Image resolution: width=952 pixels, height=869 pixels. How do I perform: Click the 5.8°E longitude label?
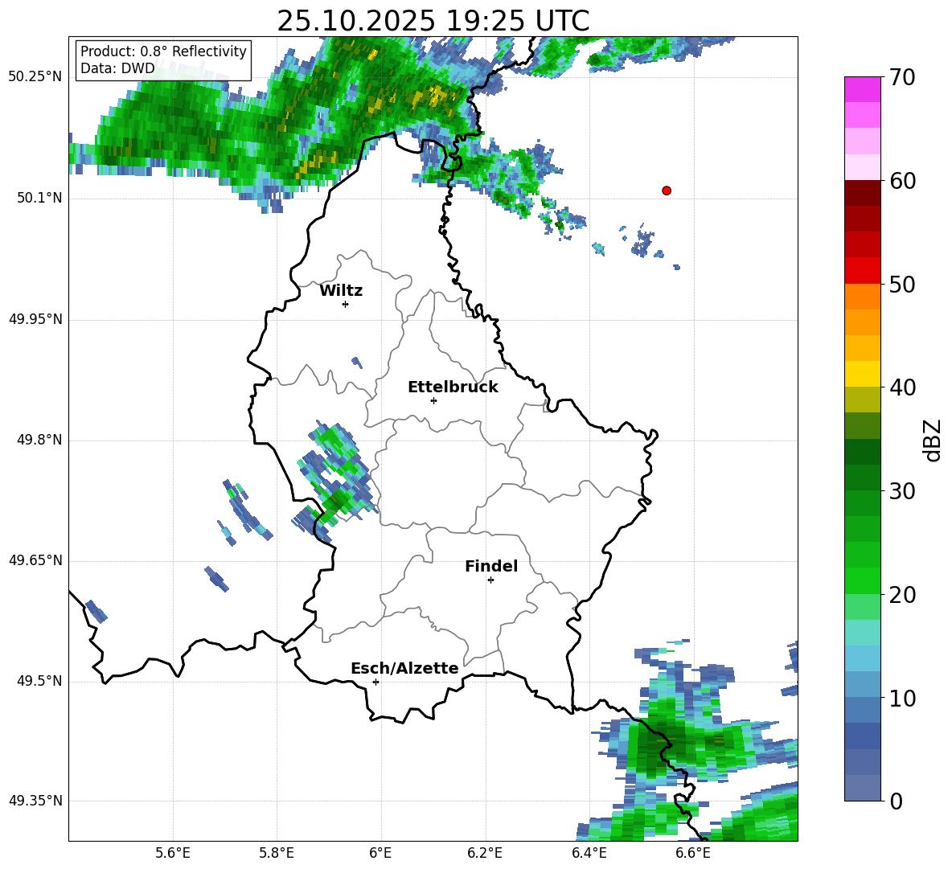pos(277,853)
